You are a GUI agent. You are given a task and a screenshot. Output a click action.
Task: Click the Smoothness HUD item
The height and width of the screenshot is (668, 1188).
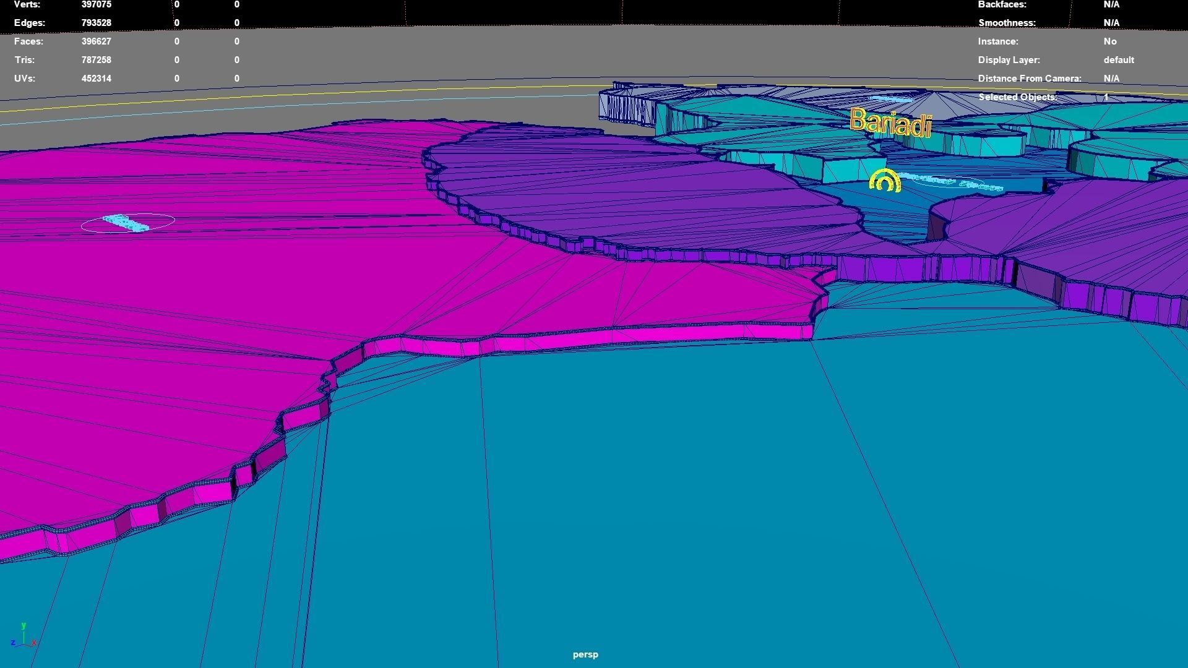click(x=1007, y=23)
